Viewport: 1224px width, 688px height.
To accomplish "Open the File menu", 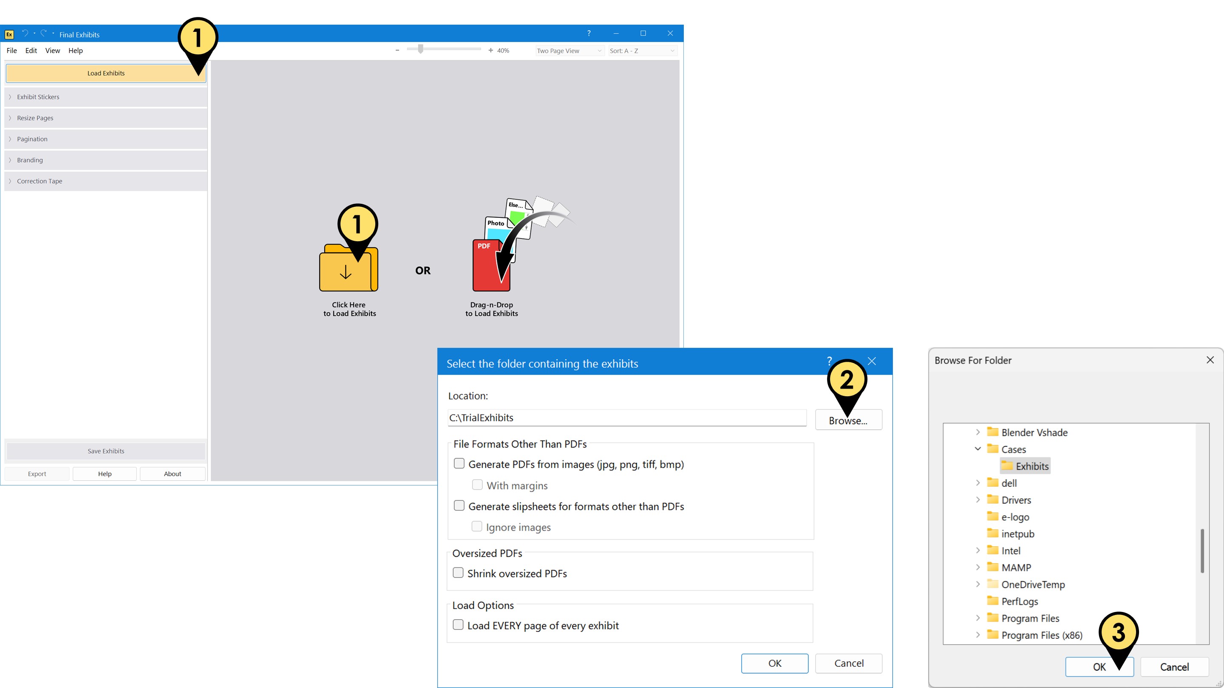I will 12,51.
